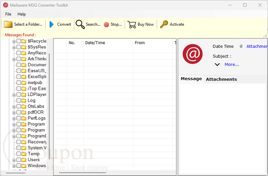The width and height of the screenshot is (268, 176).
Task: Click the OtsLabs folder icon
Action: [24, 106]
